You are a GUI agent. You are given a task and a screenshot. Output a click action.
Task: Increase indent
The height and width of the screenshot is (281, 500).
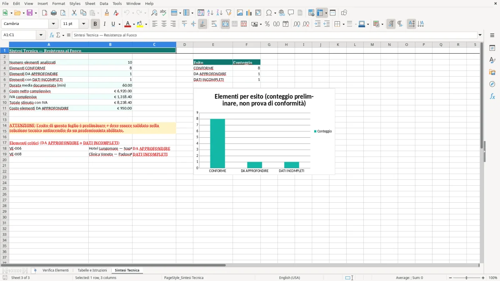tap(317, 24)
